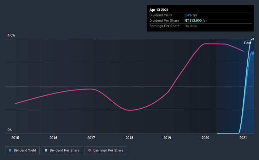Click Earnings Per Share label in tooltip
Viewport: 259px width, 160px height.
(164, 26)
